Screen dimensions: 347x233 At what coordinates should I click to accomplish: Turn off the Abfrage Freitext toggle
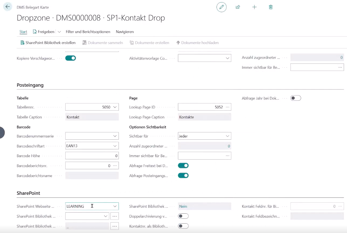pos(183,165)
